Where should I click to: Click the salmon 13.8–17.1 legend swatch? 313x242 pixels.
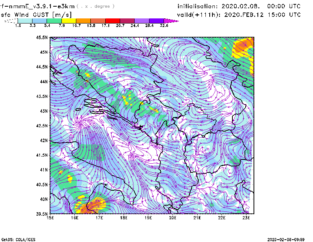click(98, 21)
